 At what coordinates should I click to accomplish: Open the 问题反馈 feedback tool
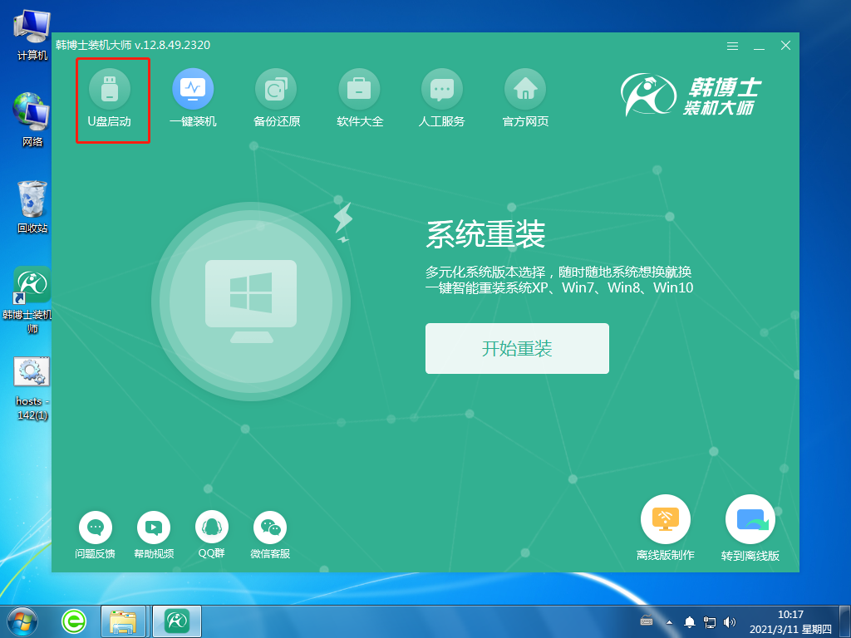pos(96,527)
